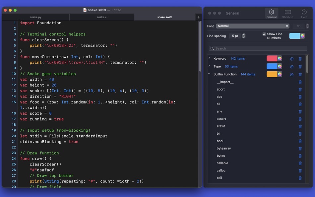
Task: Click the 'var running = true' line
Action: (x=42, y=119)
